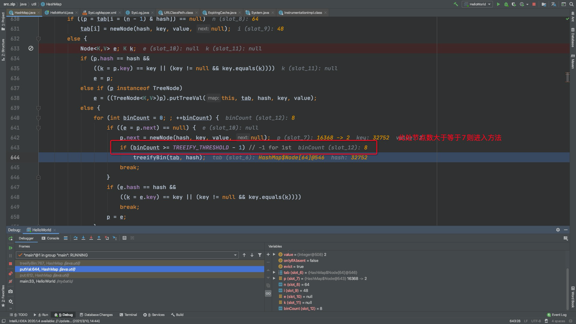Switch to SysLogMapper.xml editor tab

(x=102, y=13)
